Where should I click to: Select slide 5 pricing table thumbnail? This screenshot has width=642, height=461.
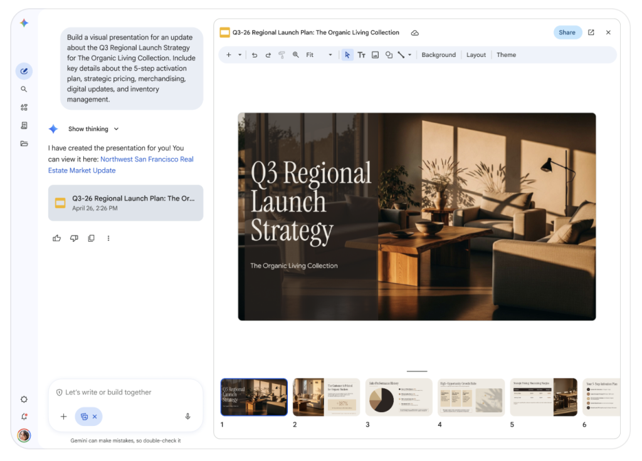tap(544, 397)
